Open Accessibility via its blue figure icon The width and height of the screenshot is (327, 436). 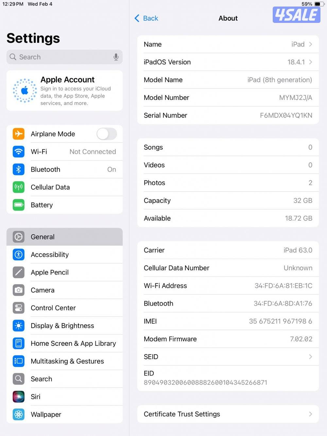tap(19, 254)
